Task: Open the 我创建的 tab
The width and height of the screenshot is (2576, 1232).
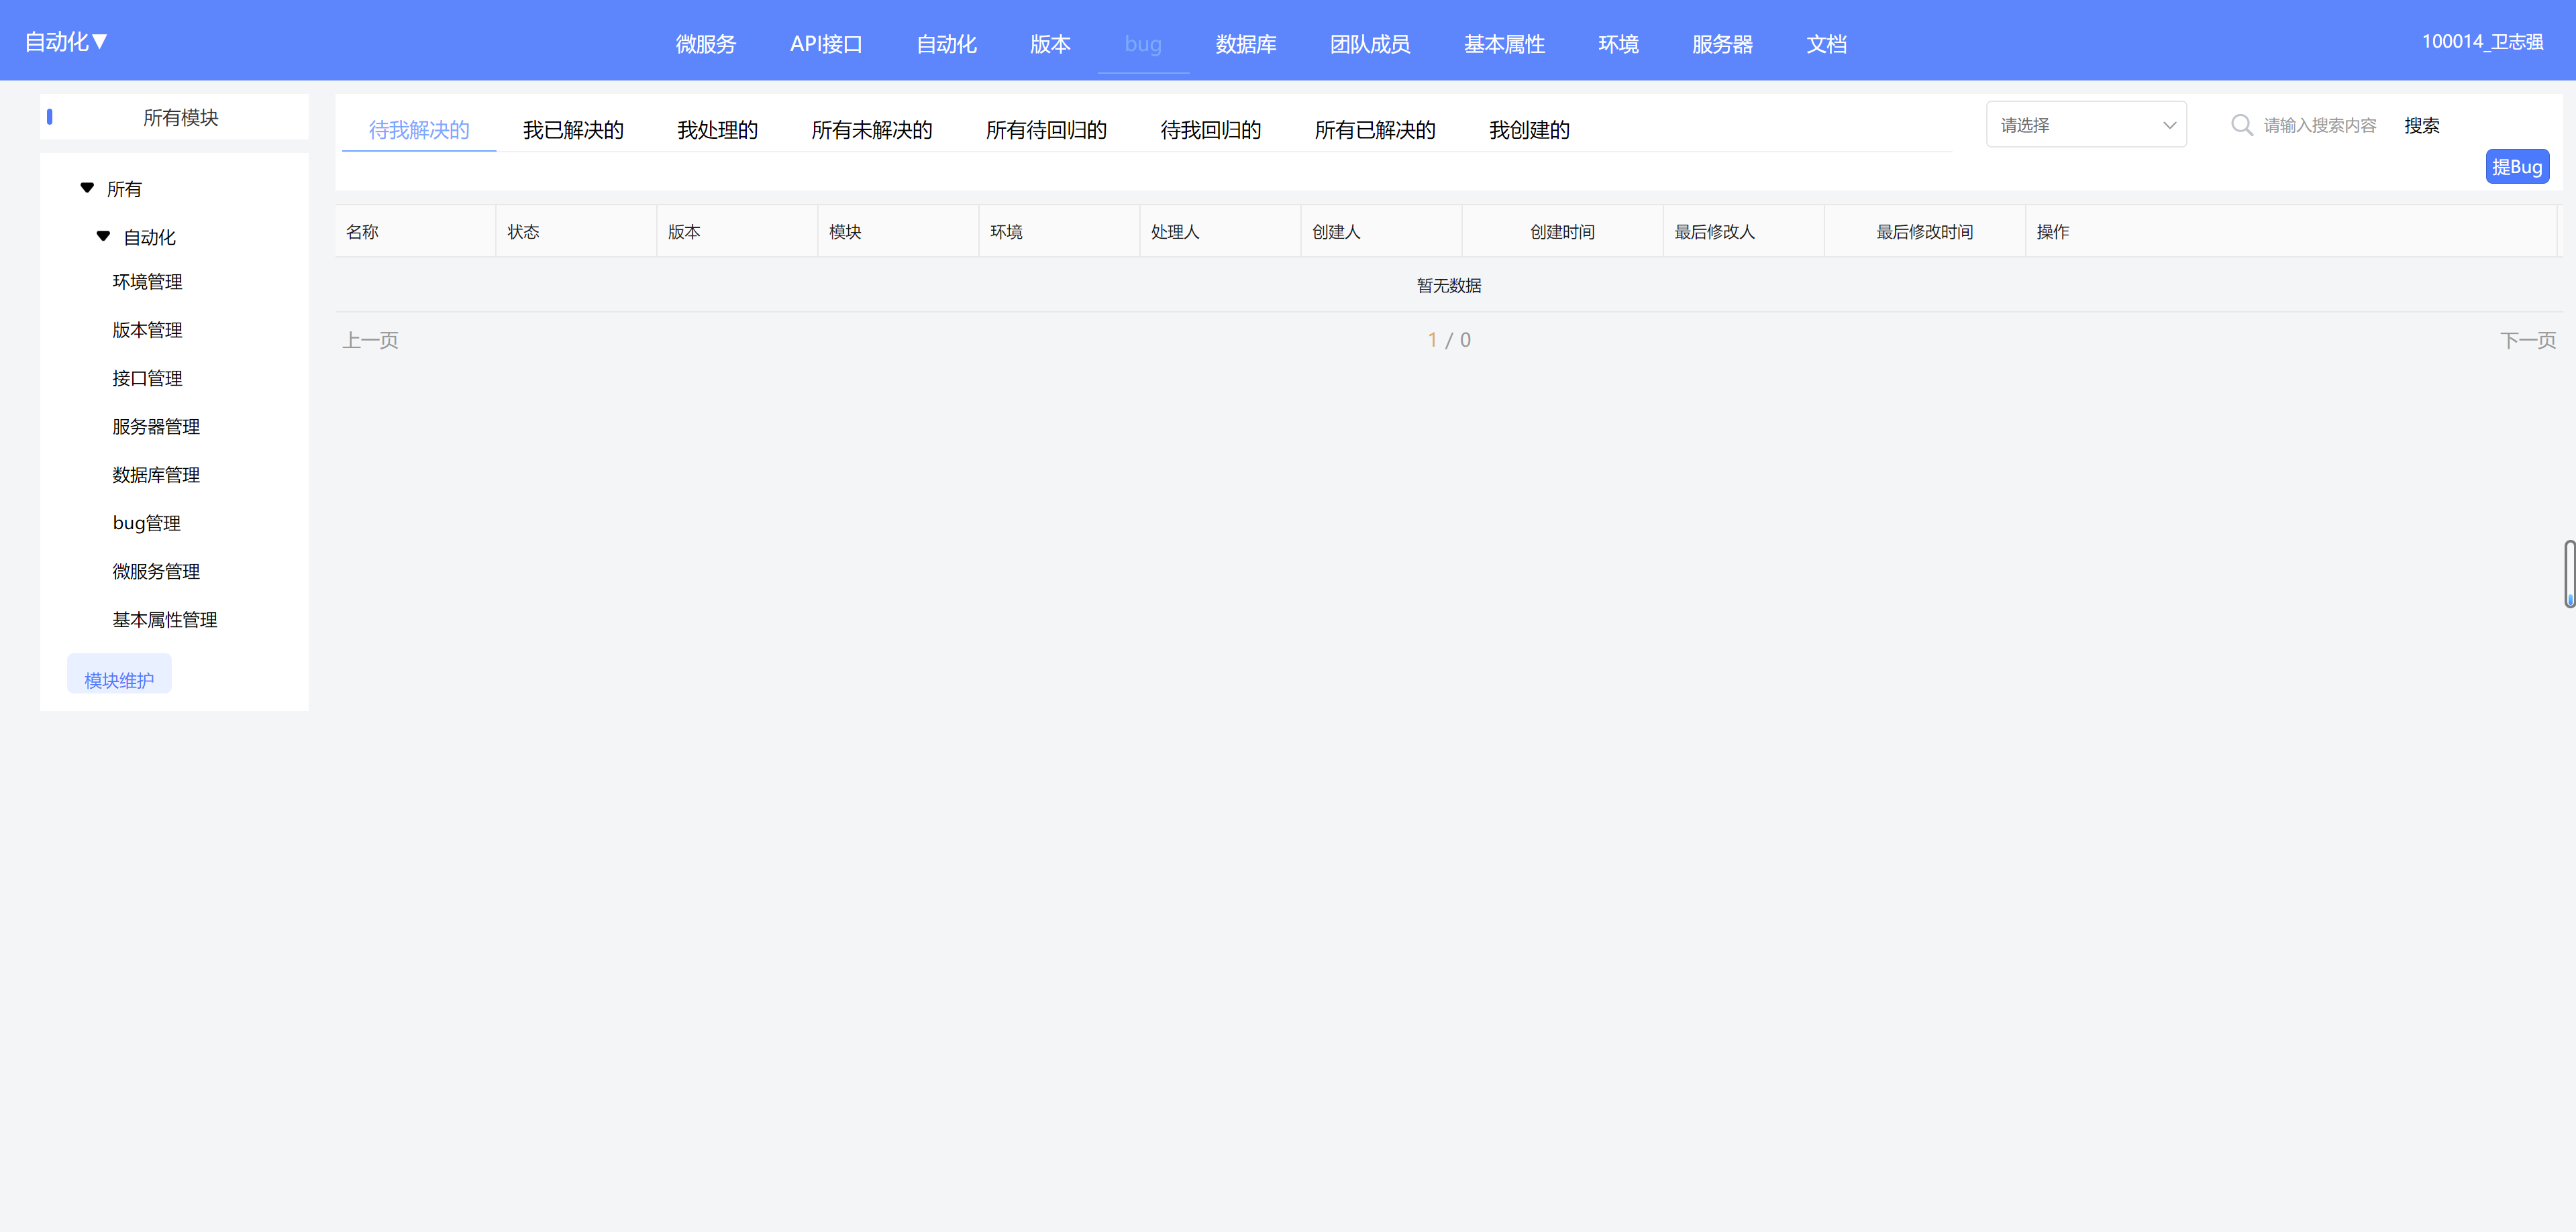Action: point(1528,130)
